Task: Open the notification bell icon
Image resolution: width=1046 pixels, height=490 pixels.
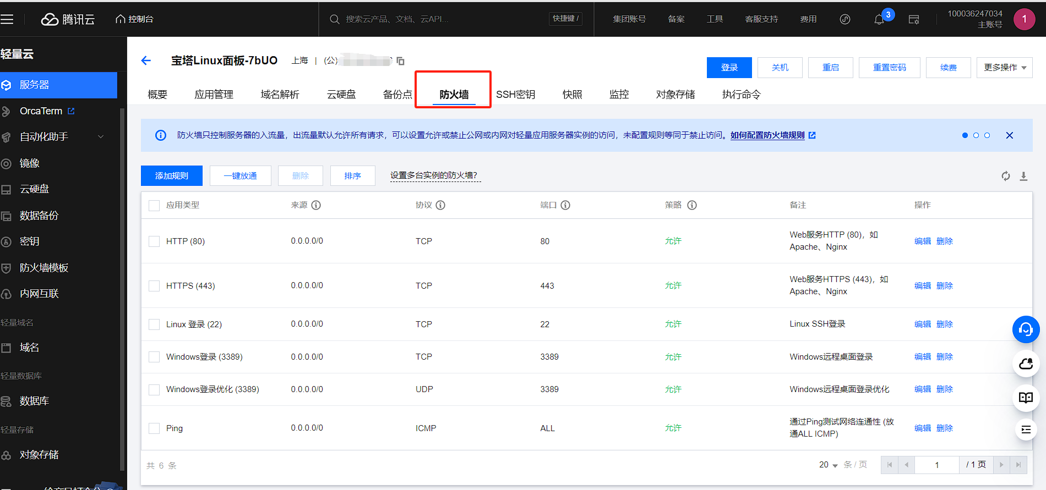Action: (x=879, y=20)
